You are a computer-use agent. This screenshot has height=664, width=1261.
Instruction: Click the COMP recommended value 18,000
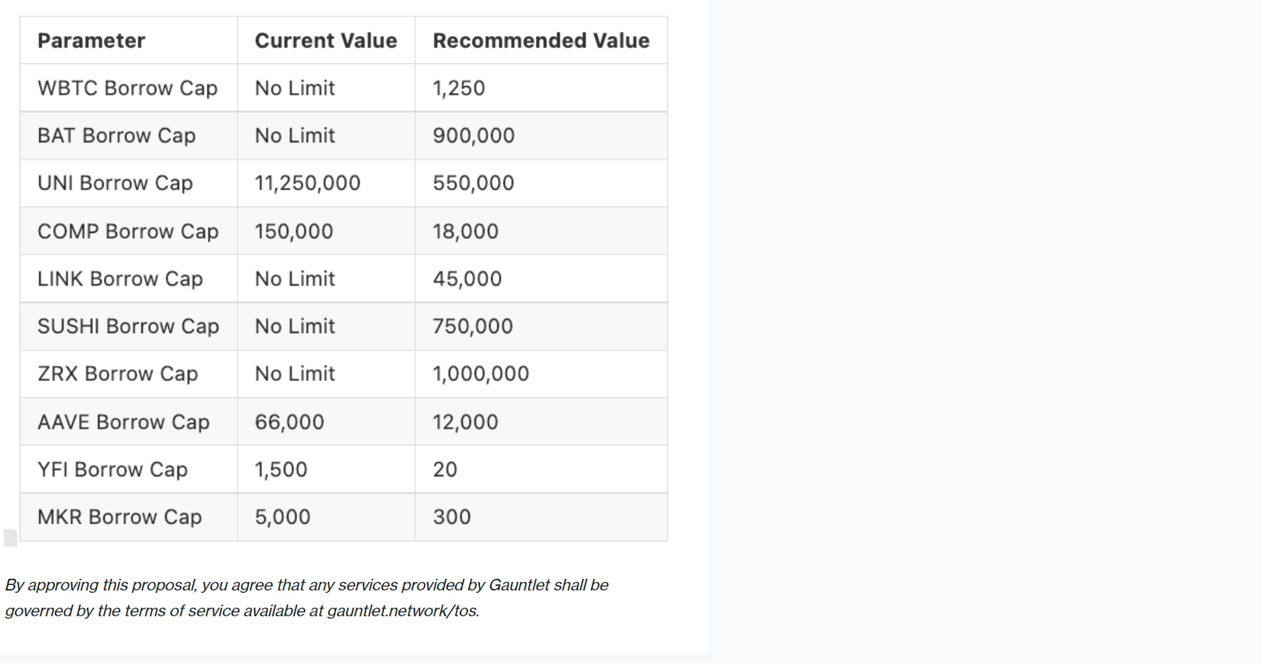point(465,232)
